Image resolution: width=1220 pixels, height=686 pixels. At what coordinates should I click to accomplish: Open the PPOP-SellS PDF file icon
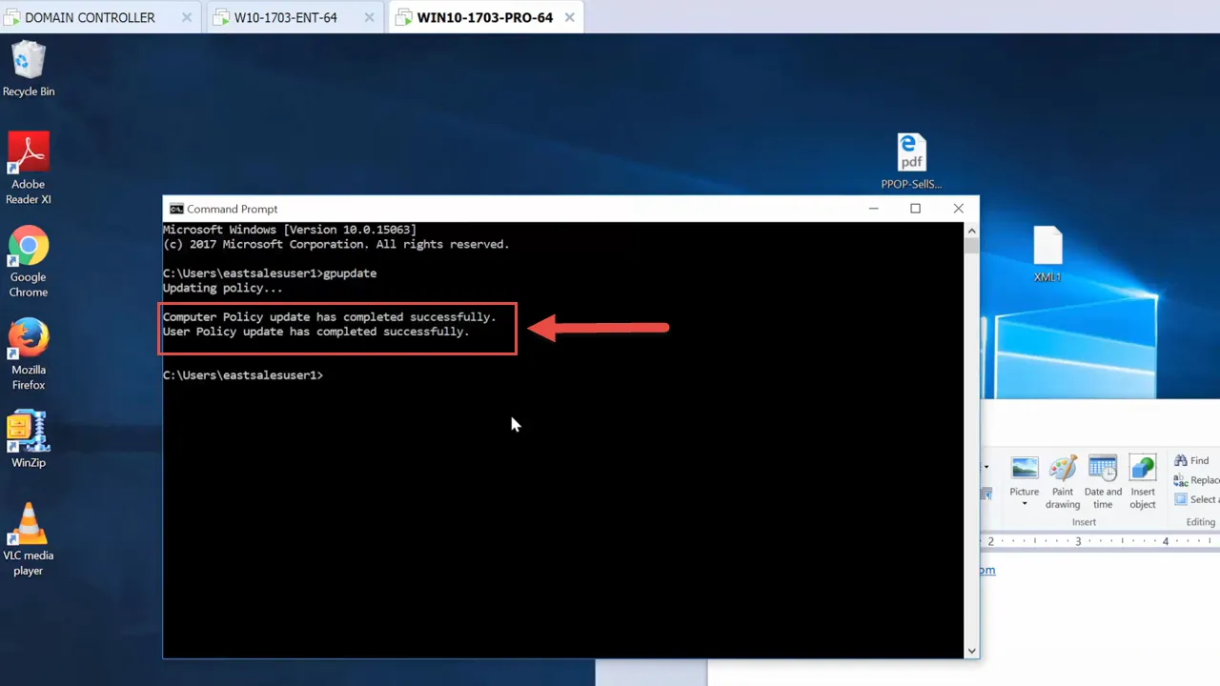[911, 162]
